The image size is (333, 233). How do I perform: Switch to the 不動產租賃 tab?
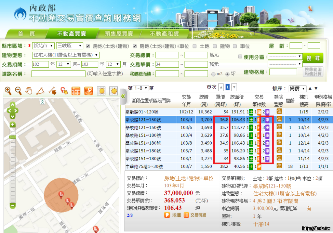point(164,33)
